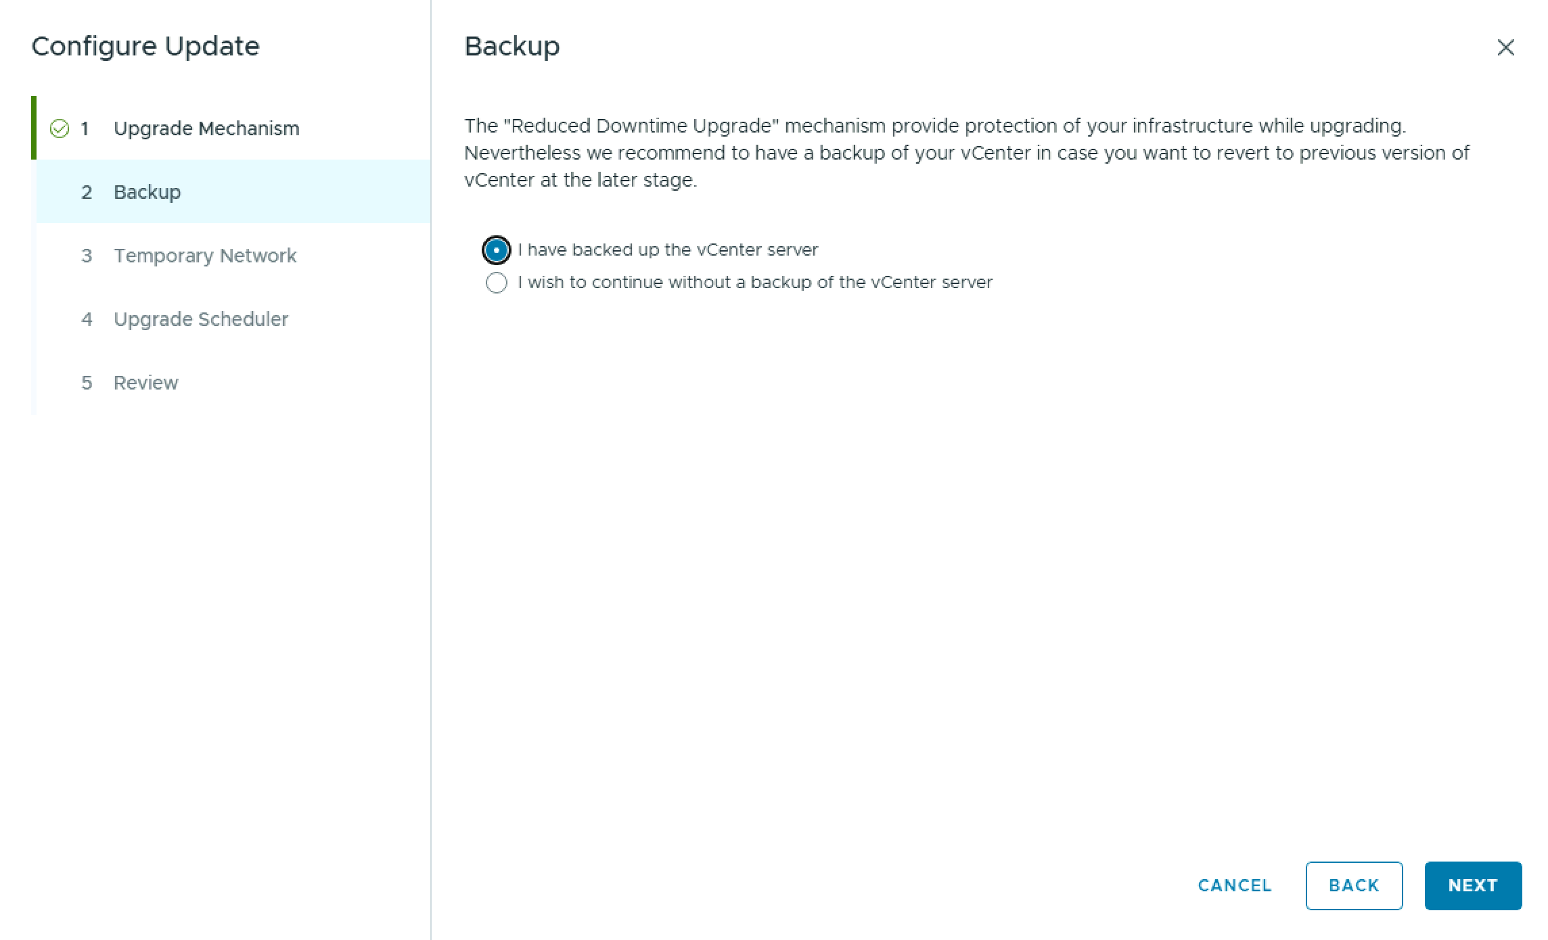Screen dimensions: 1548x940
Task: Click the green checkmark beside Upgrade Mechanism
Action: click(x=60, y=128)
